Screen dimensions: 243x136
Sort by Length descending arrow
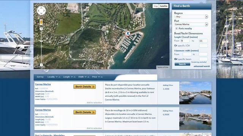(x=72, y=77)
